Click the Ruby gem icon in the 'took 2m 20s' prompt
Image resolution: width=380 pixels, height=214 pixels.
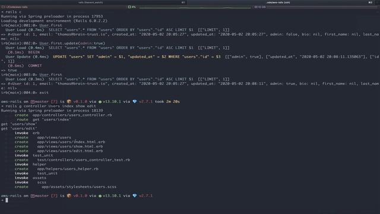tap(135, 102)
